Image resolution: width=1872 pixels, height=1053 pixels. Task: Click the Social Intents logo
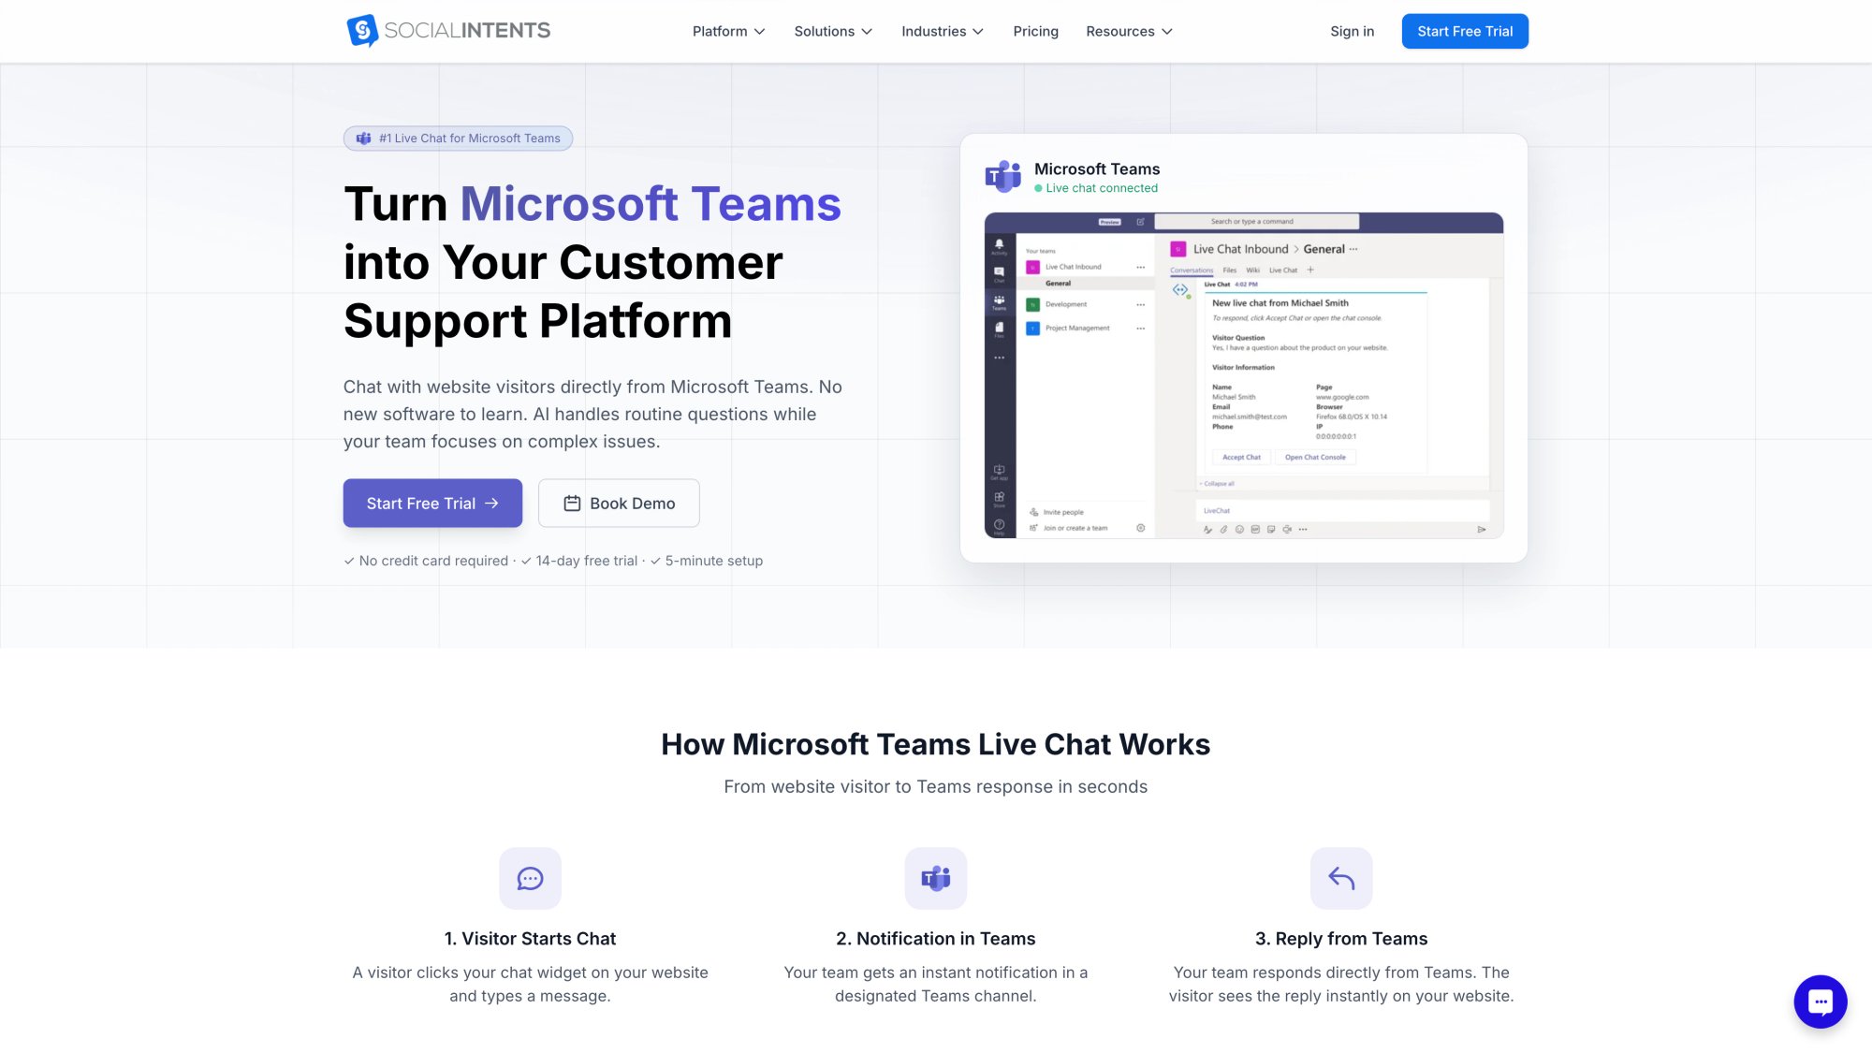[x=447, y=30]
